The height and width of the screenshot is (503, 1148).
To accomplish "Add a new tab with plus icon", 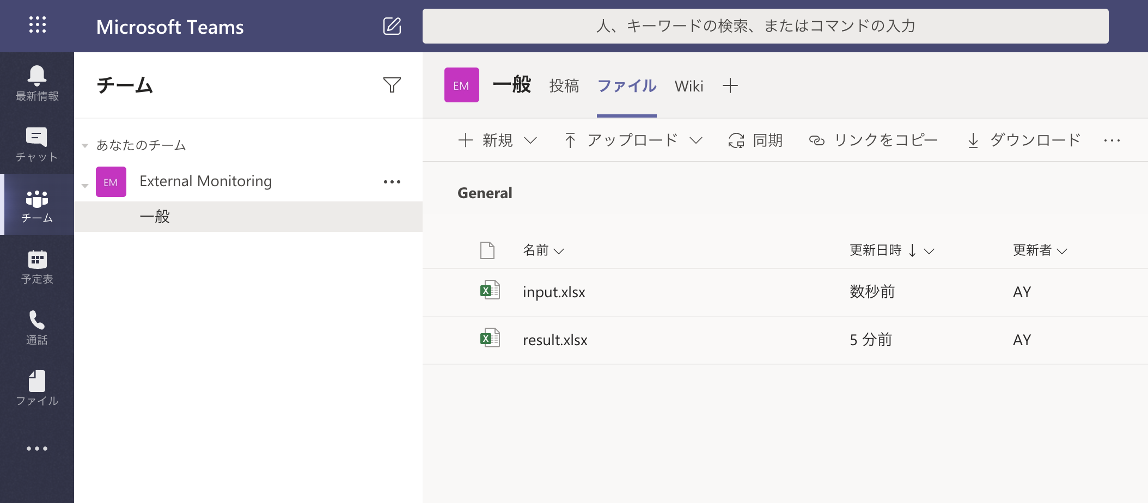I will 730,85.
